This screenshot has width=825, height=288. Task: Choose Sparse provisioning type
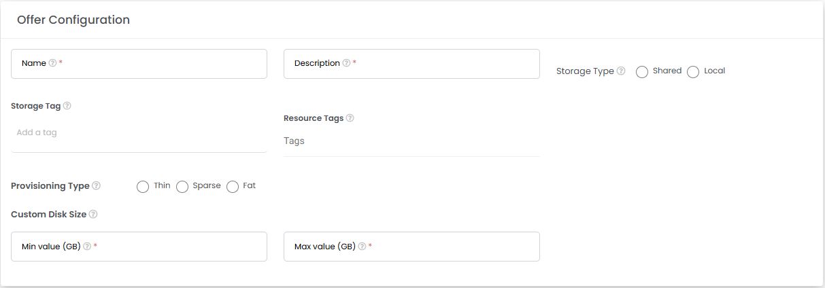(x=182, y=187)
